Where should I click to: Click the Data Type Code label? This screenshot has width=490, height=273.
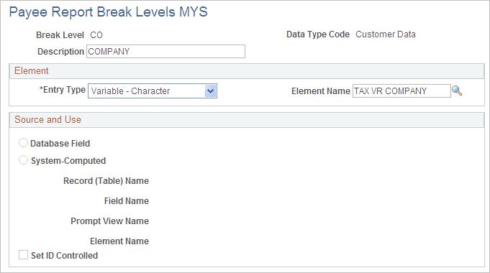[318, 34]
